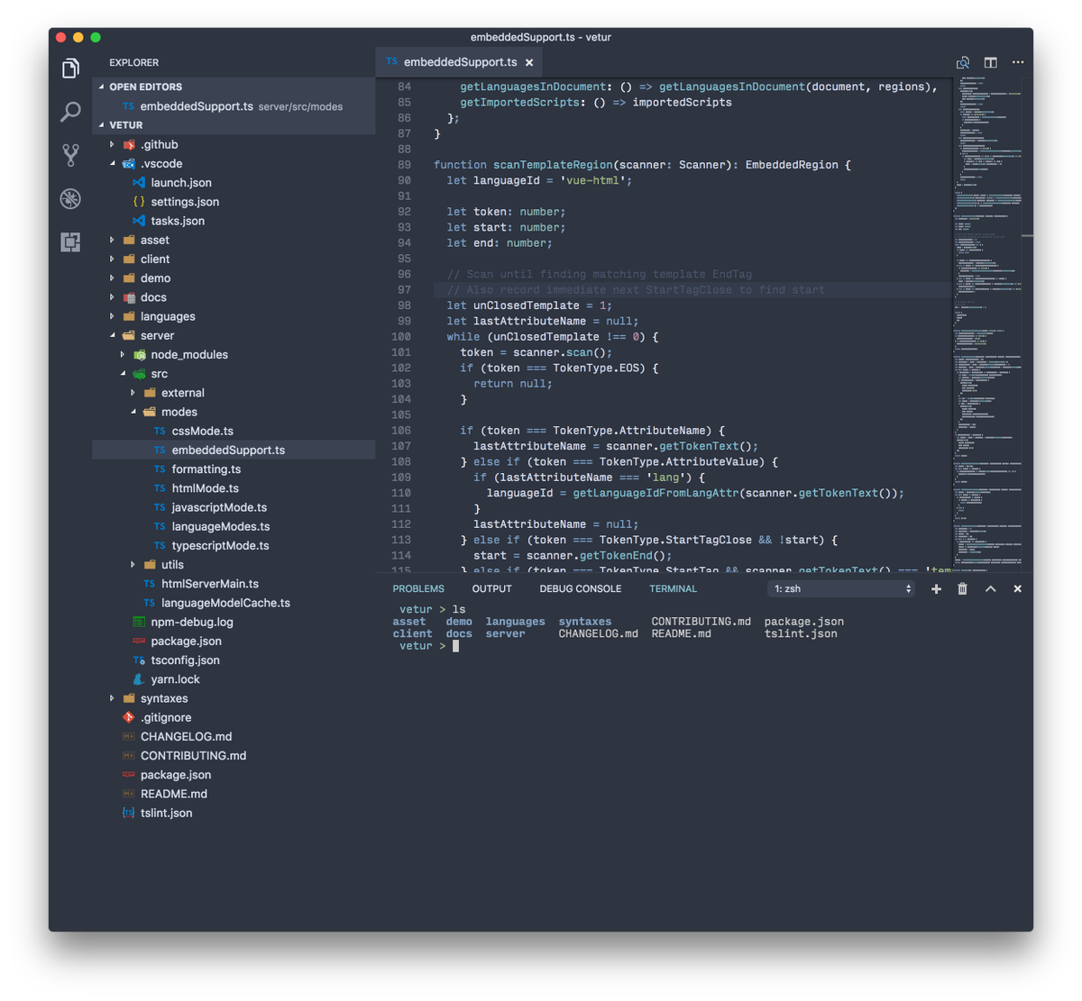Open the DEBUG CONSOLE tab
This screenshot has height=1001, width=1082.
[x=580, y=587]
